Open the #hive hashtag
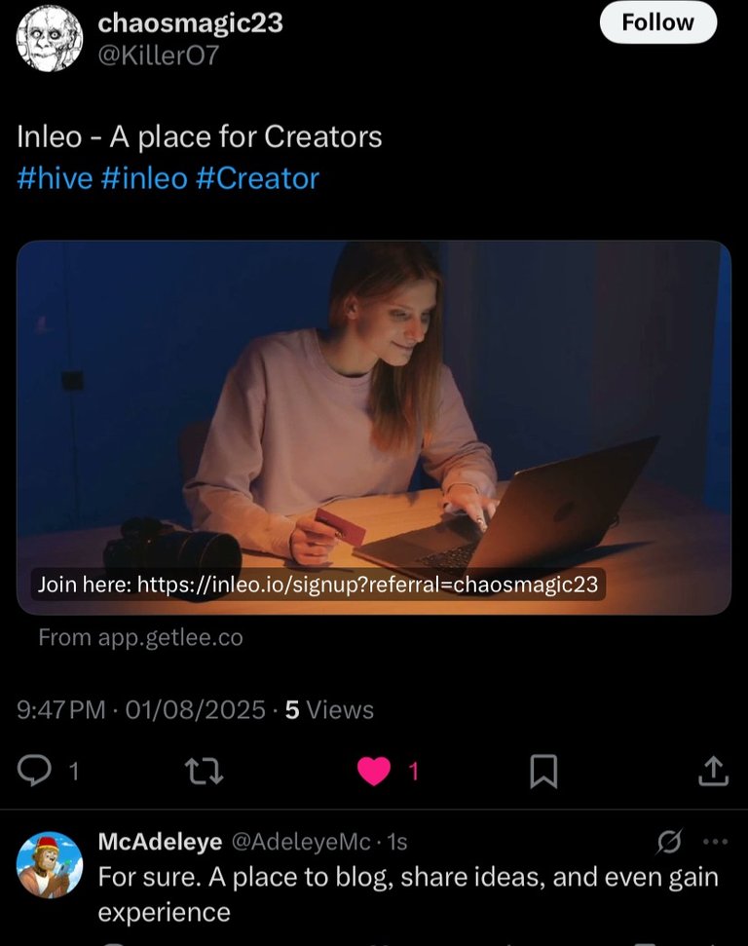Screen dimensions: 748x946 [55, 178]
